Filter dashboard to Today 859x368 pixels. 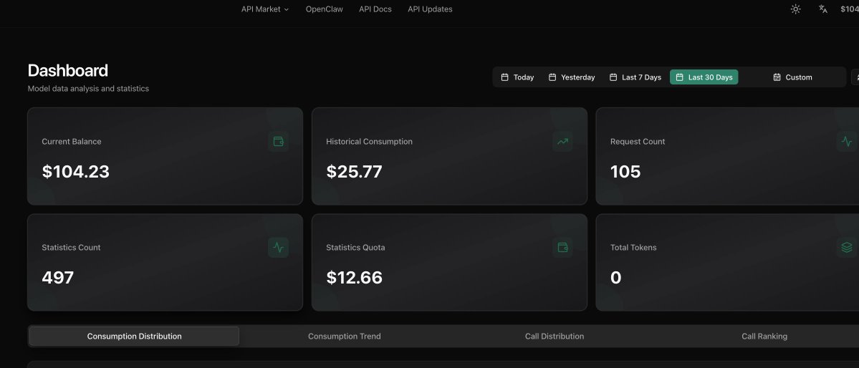click(518, 77)
